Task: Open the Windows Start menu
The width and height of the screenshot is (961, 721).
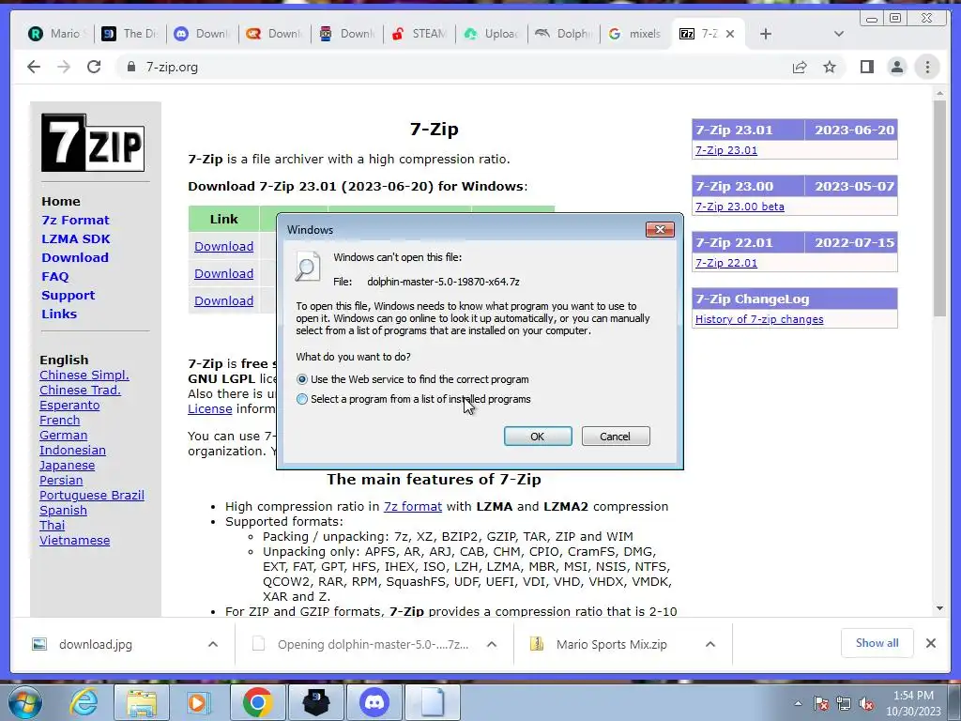Action: (24, 702)
